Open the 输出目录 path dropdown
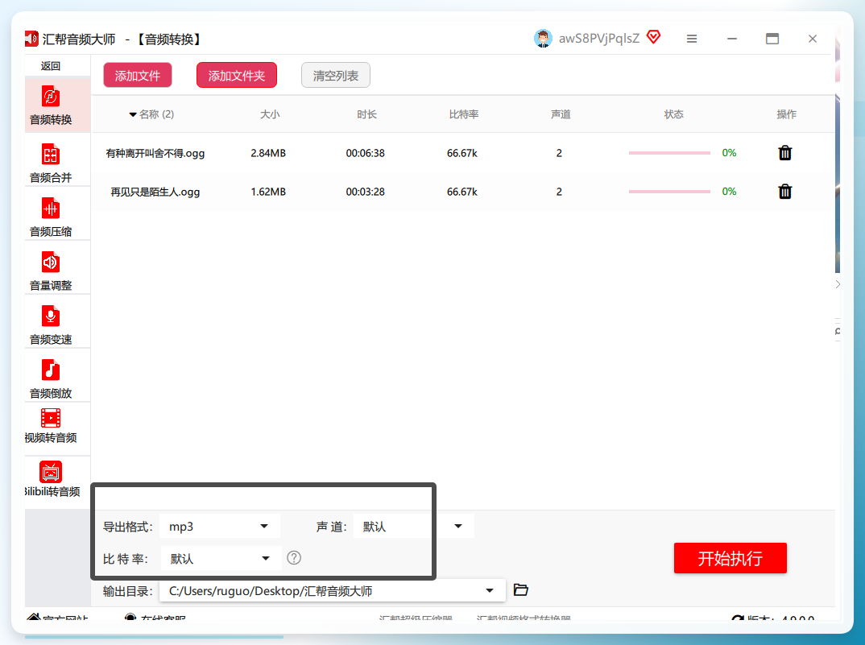This screenshot has height=645, width=865. (333, 591)
